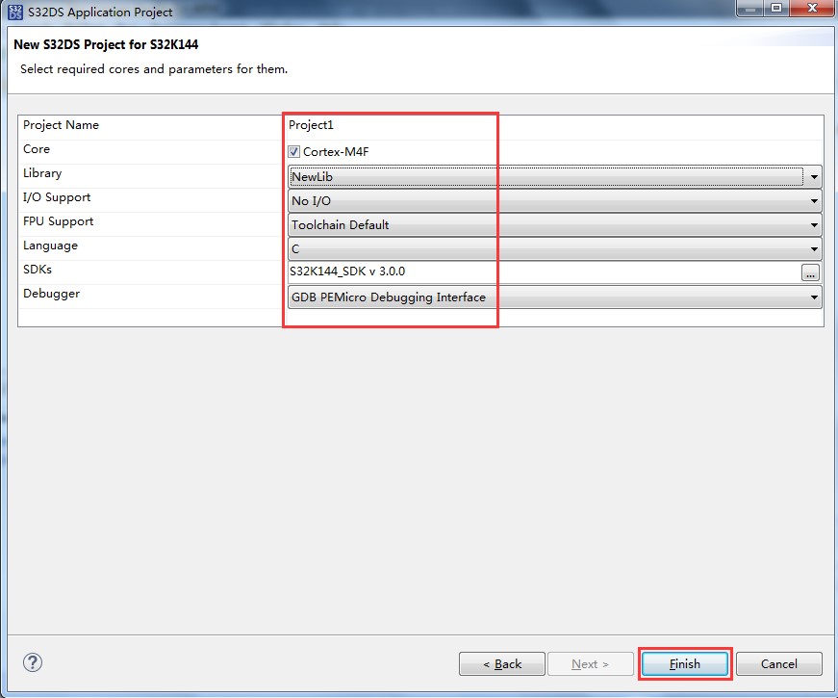Viewport: 838px width, 698px height.
Task: Click the SDKs row label
Action: click(38, 270)
